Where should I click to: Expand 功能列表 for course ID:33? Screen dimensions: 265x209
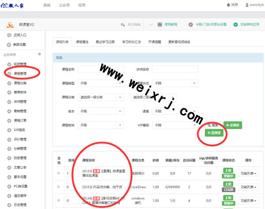click(x=248, y=173)
